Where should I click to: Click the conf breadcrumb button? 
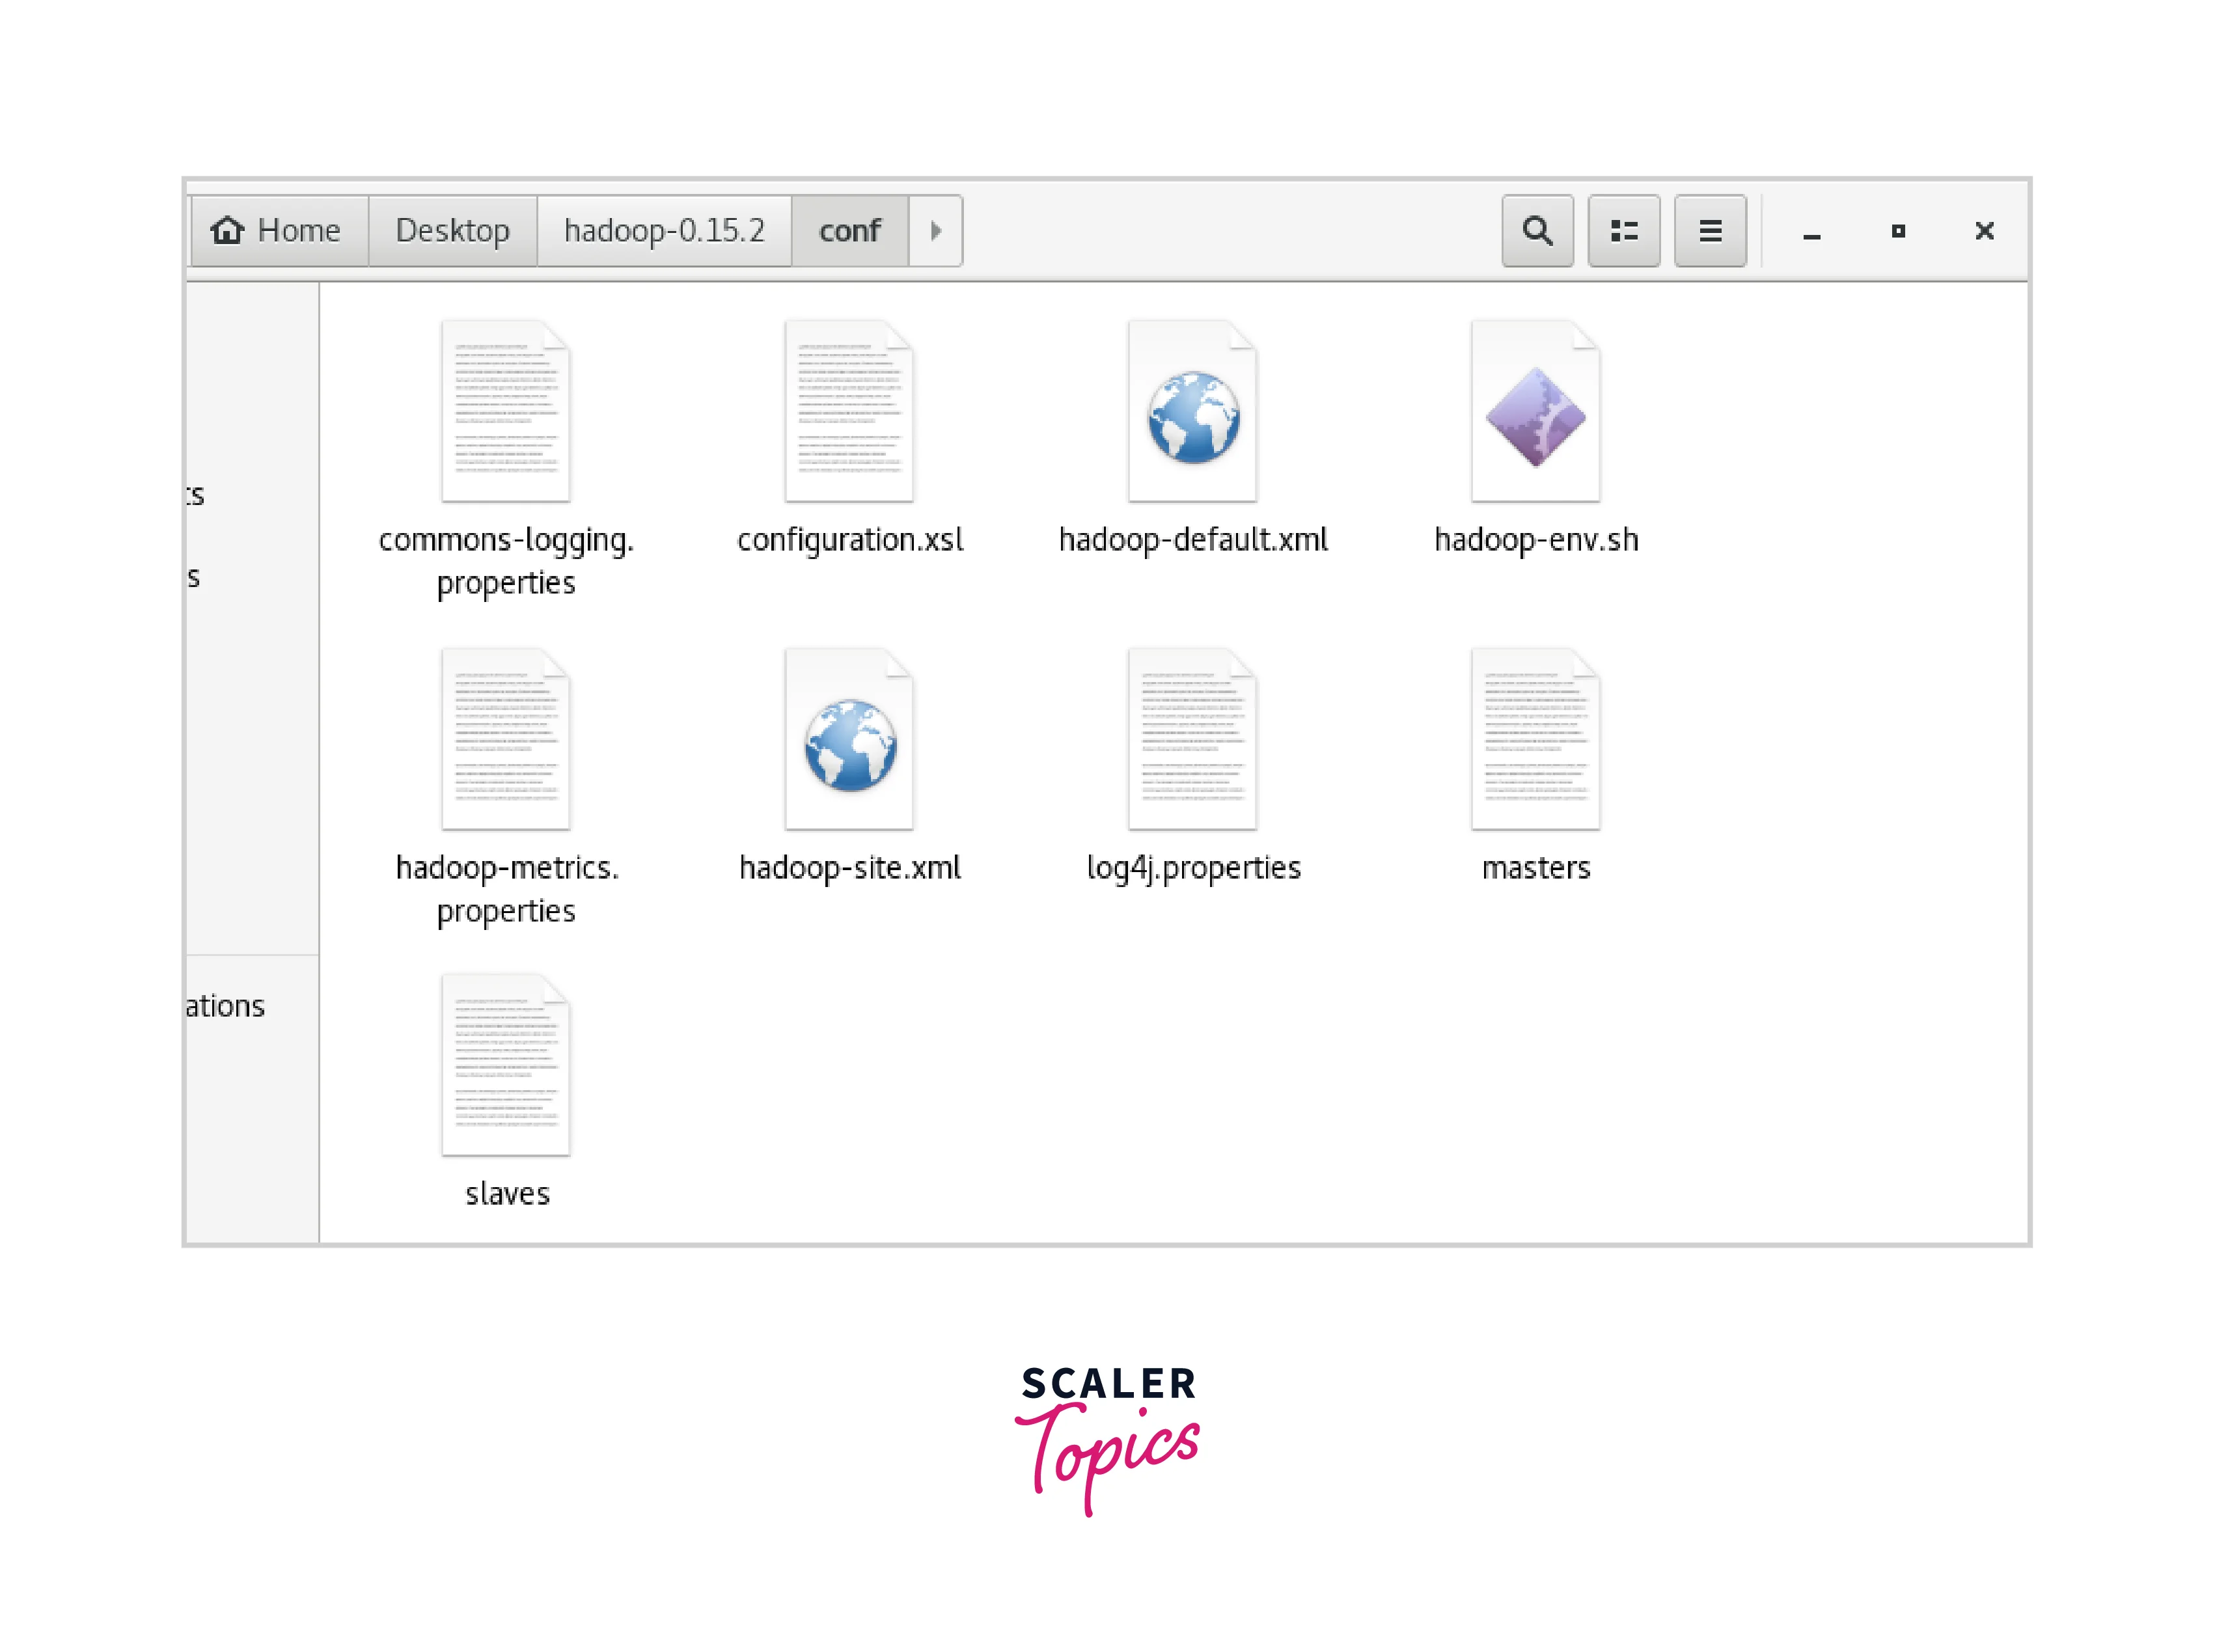849,230
